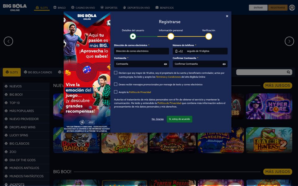Select Big Bola Casinos tab
The image size is (298, 186).
38,72
